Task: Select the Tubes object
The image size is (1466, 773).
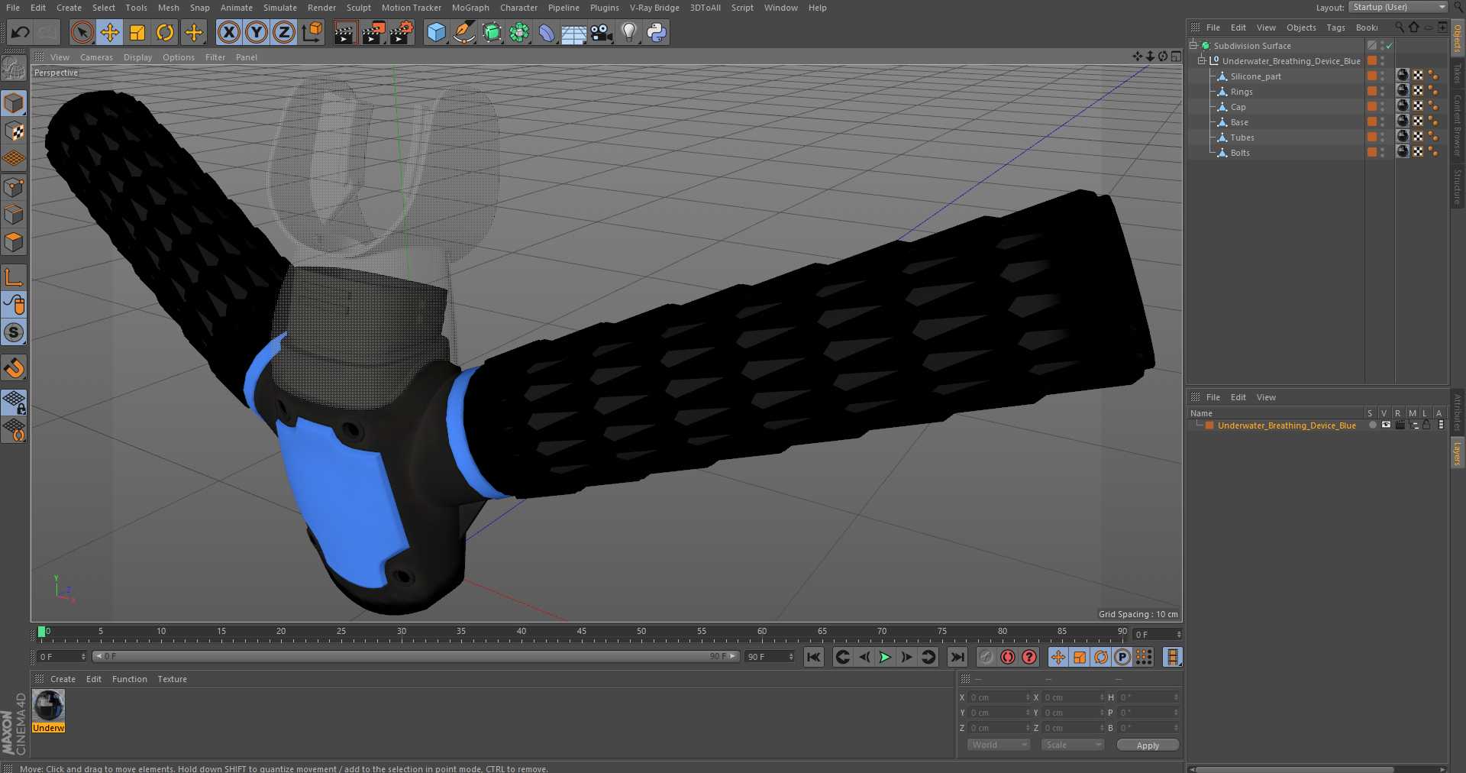Action: click(x=1242, y=137)
